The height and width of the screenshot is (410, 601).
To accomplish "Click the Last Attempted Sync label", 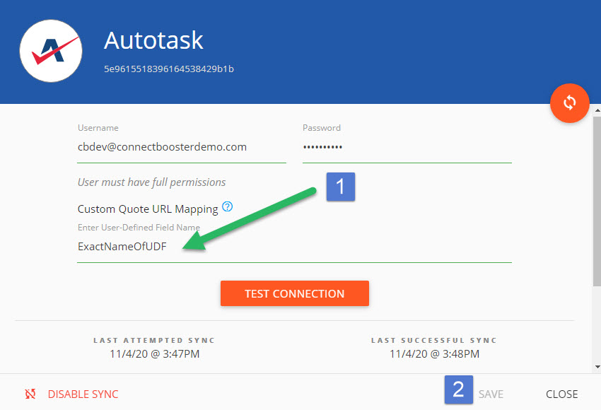I will [154, 340].
